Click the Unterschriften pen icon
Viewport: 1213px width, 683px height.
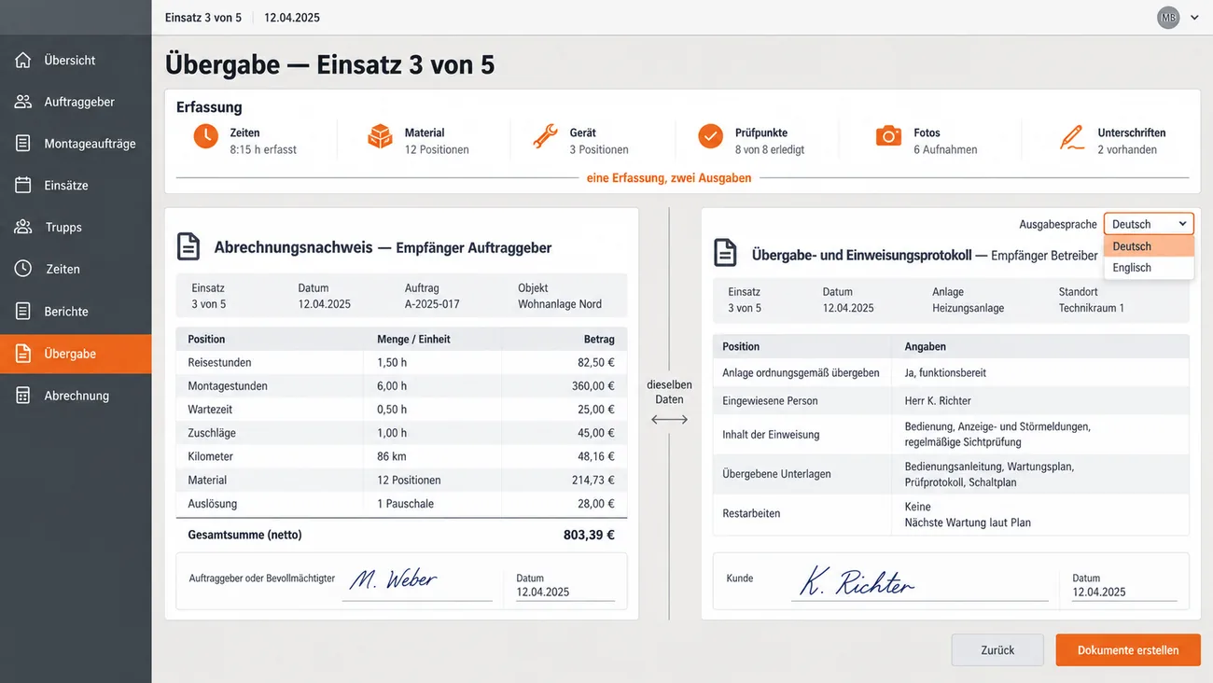pyautogui.click(x=1072, y=137)
